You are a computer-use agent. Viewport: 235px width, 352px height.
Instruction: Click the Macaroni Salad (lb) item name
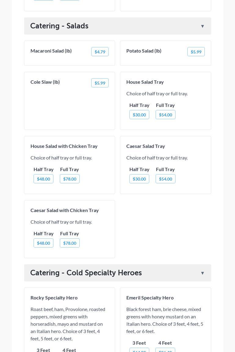[51, 51]
